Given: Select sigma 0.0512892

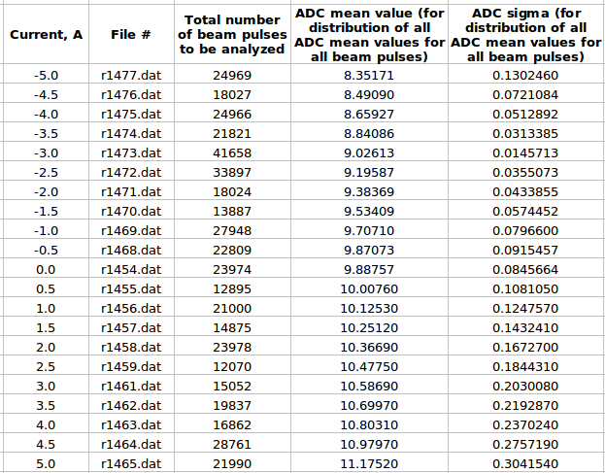Looking at the screenshot, I should (x=526, y=115).
